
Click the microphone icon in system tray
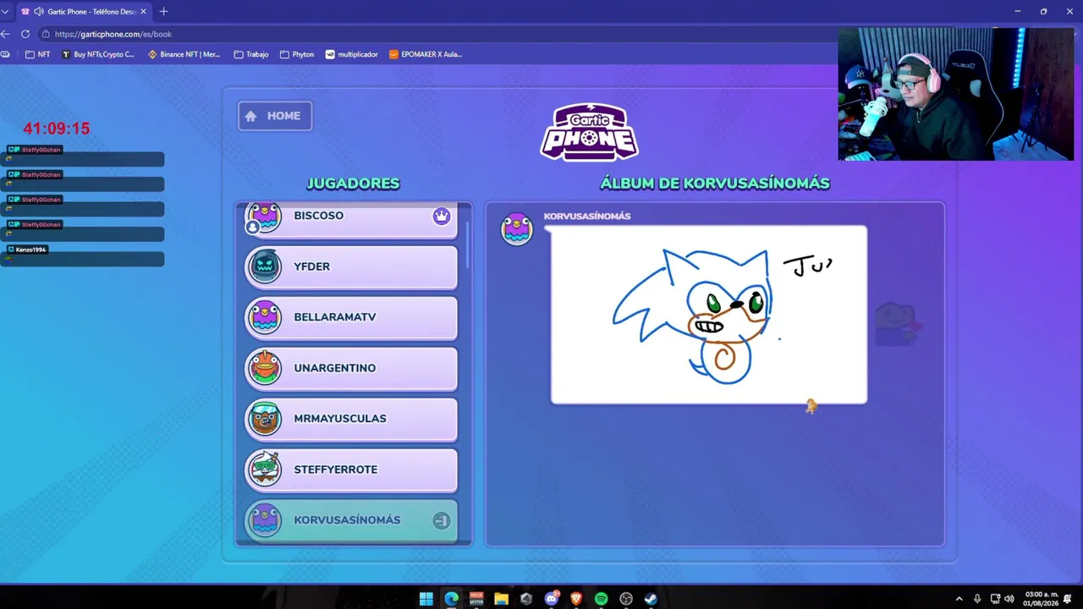click(x=977, y=599)
